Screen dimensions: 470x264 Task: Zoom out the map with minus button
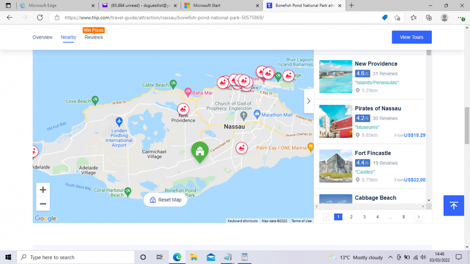[43, 204]
